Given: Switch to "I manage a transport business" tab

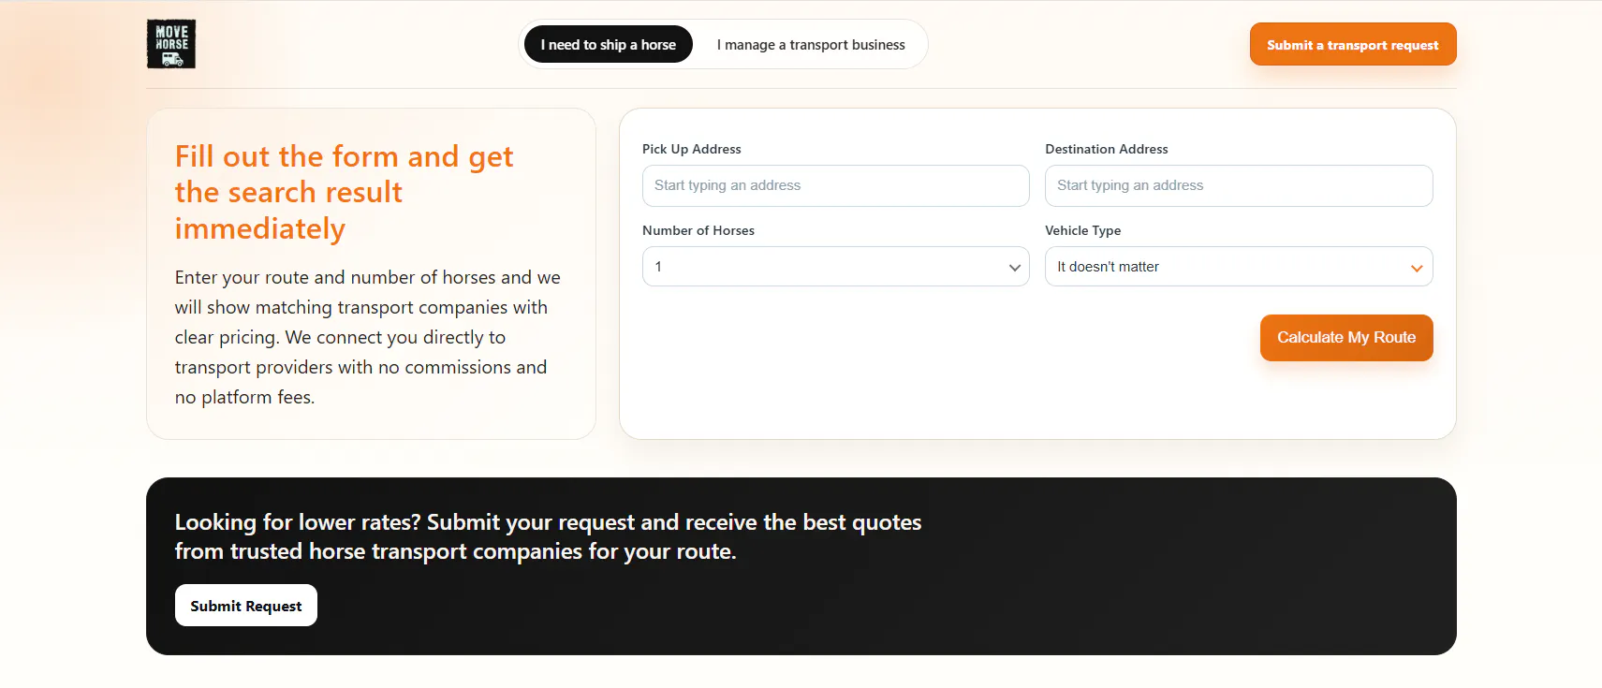Looking at the screenshot, I should [811, 44].
